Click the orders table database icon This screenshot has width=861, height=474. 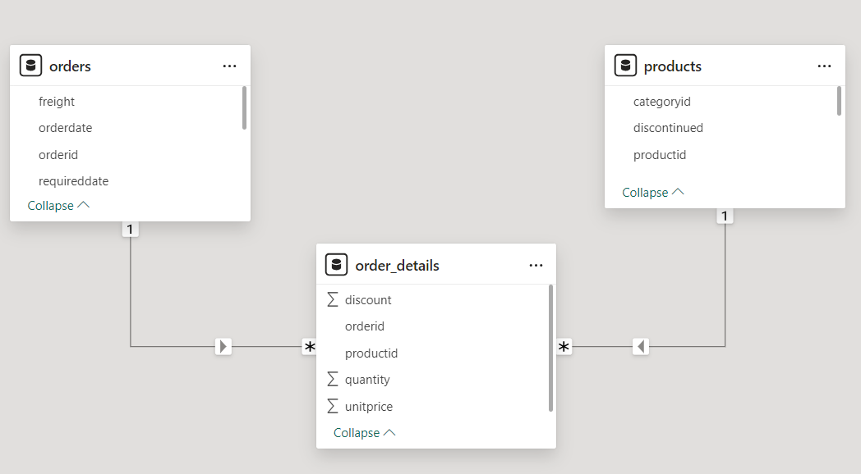[30, 66]
